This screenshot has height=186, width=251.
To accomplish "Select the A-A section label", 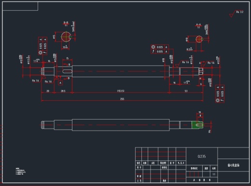I will 199,25.
